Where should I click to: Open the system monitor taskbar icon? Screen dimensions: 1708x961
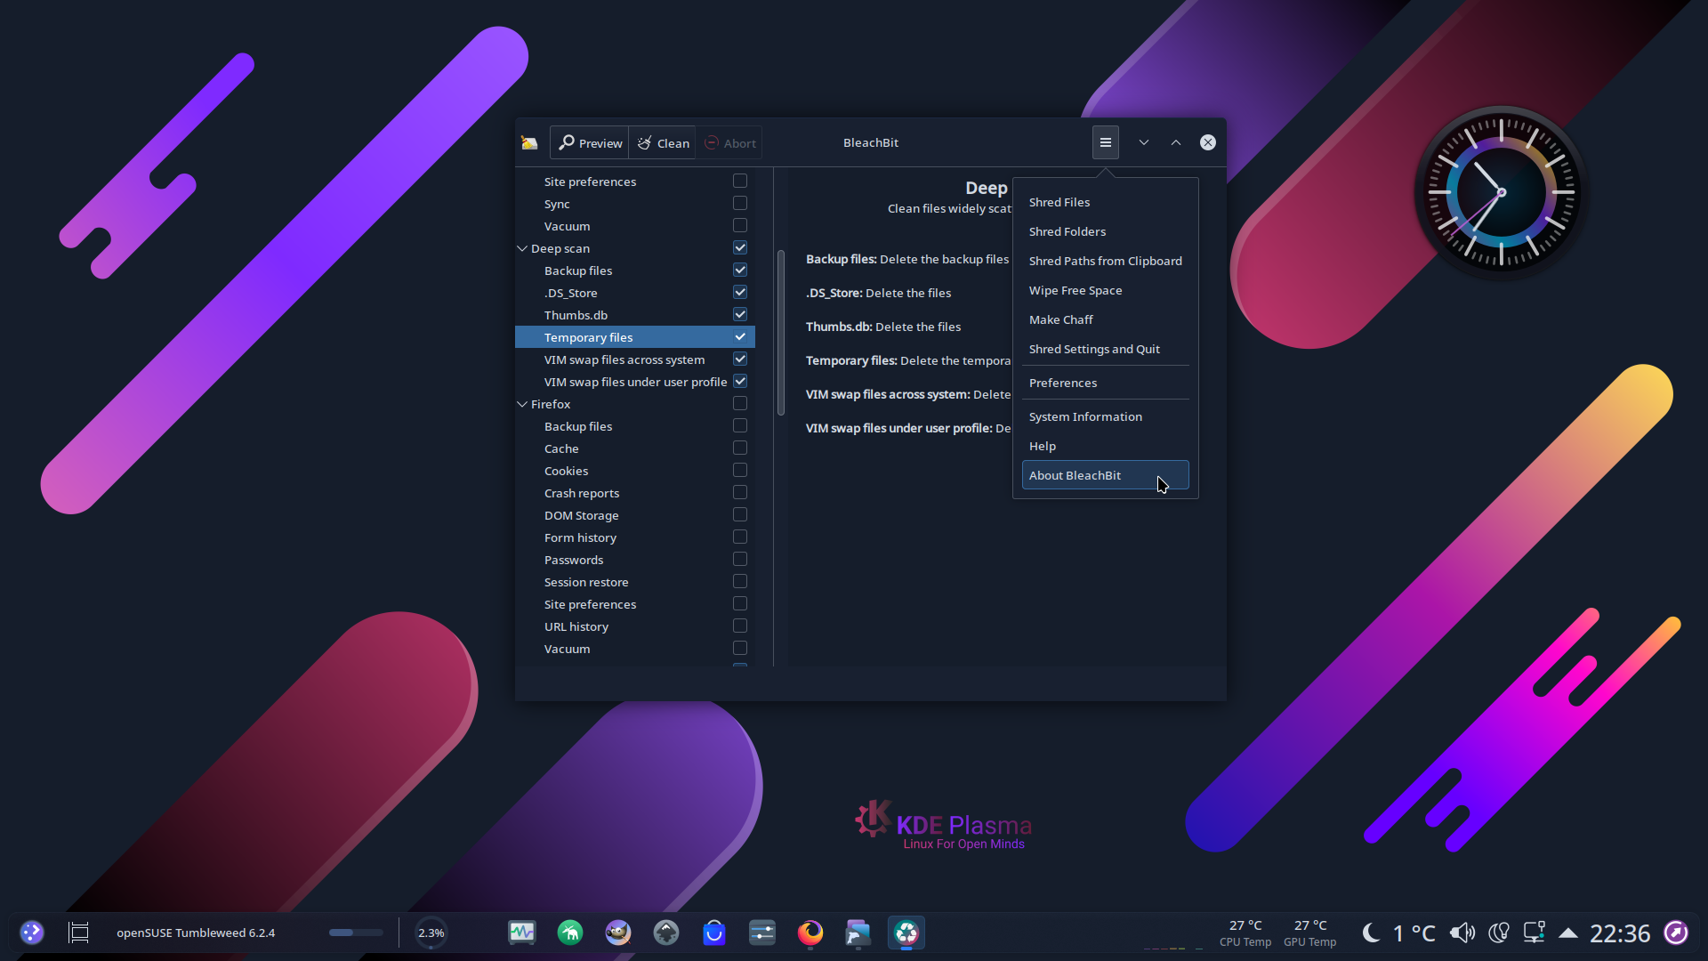point(522,933)
